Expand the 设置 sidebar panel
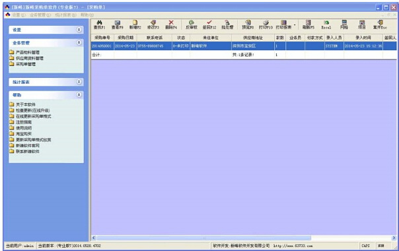This screenshot has width=399, height=251. click(x=79, y=30)
